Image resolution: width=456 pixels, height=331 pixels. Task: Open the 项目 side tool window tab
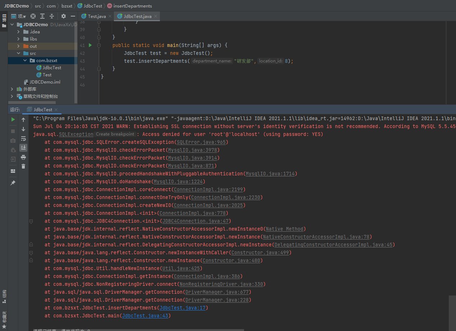(x=4, y=21)
